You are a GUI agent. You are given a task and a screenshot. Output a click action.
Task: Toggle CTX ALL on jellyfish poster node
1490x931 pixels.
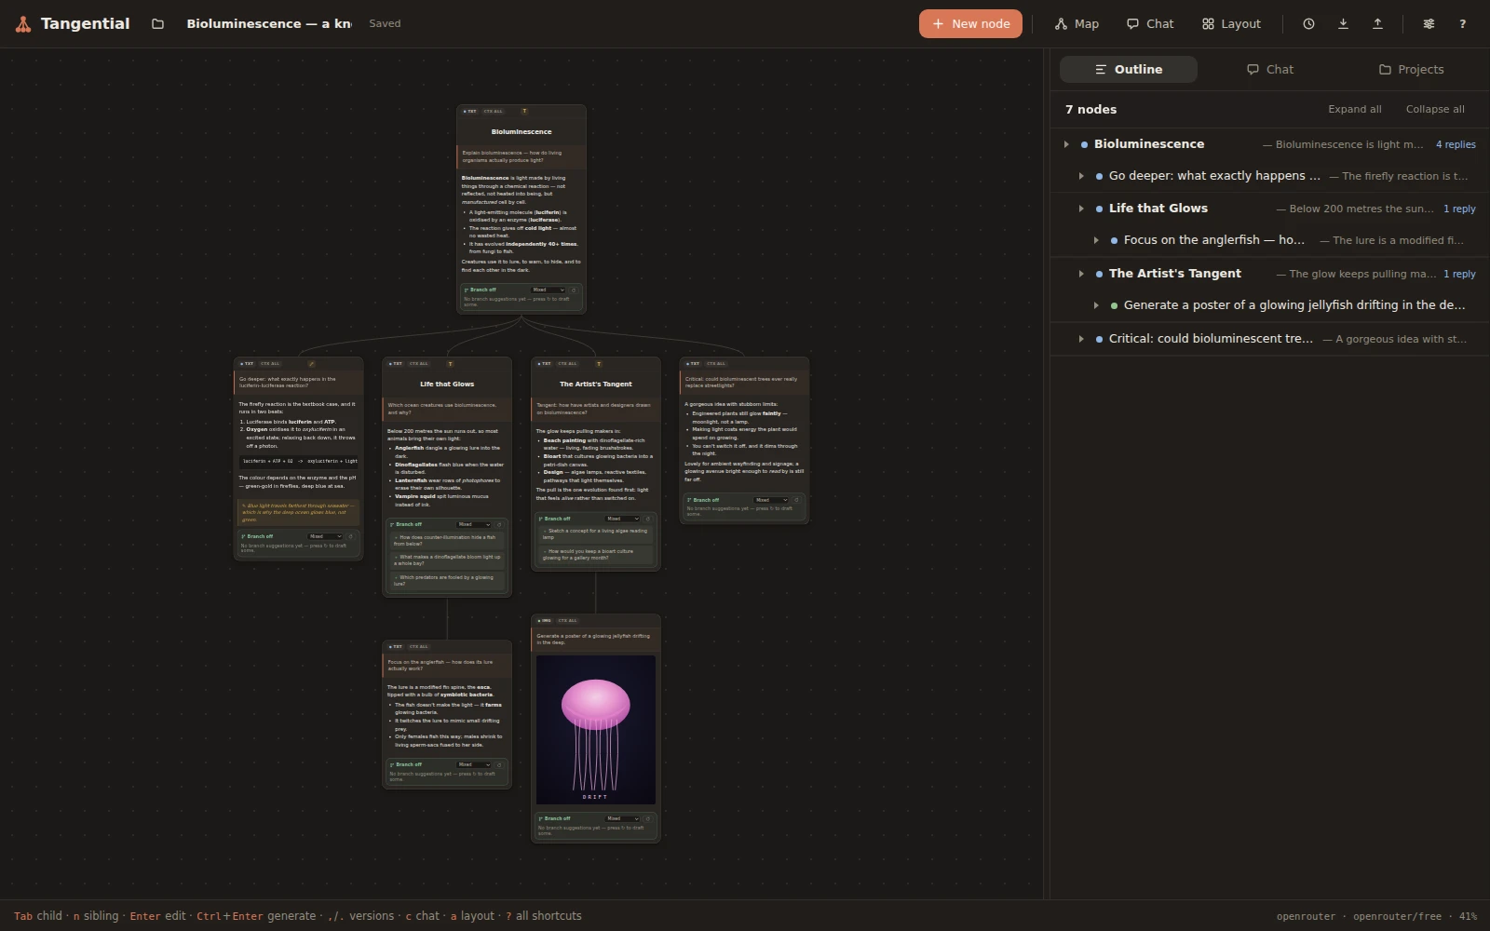pos(568,620)
